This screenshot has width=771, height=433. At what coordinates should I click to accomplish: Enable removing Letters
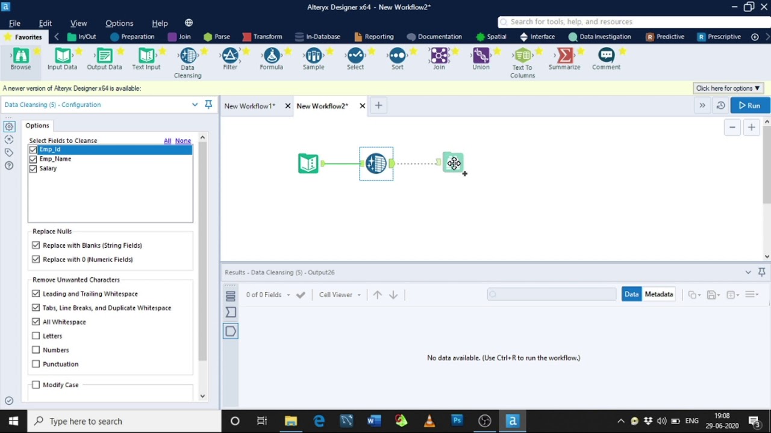coord(36,336)
